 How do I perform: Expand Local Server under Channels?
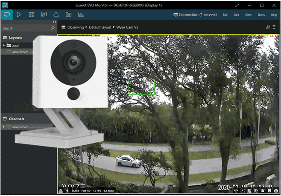pos(3,127)
